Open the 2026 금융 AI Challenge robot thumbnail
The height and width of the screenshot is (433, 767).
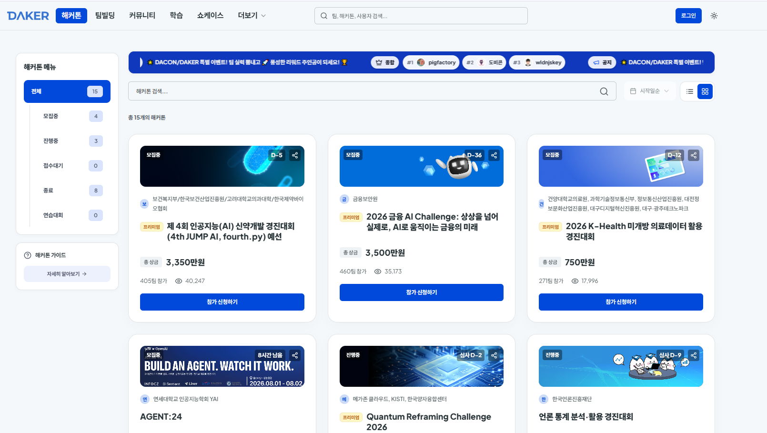tap(422, 166)
